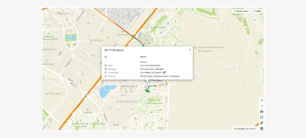Viewport: 306px width, 138px height.
Task: Toggle the Traffic checkbox
Action: [253, 11]
